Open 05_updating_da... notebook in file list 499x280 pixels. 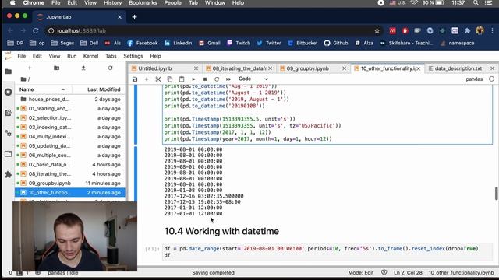70,146
